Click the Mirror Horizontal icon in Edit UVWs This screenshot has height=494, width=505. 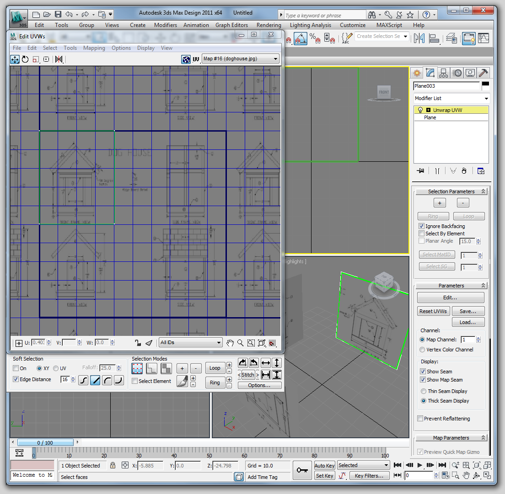59,59
